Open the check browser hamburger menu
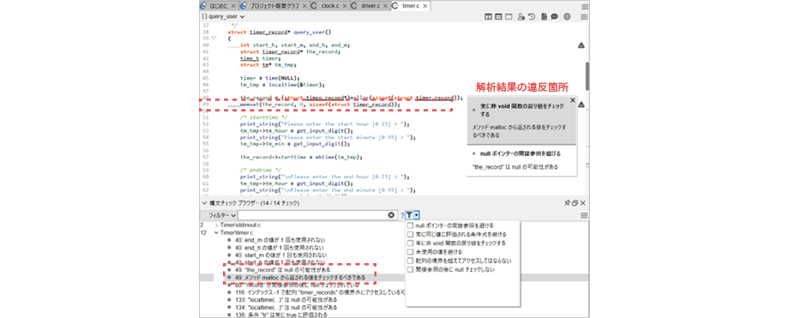Image resolution: width=789 pixels, height=318 pixels. pos(584,215)
